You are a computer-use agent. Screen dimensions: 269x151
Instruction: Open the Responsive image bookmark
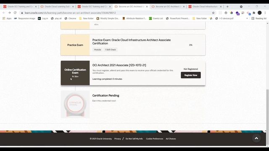[24, 18]
